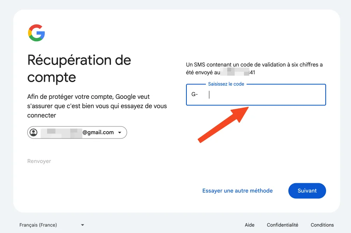Focus the Saisissez le code input field

(x=256, y=95)
